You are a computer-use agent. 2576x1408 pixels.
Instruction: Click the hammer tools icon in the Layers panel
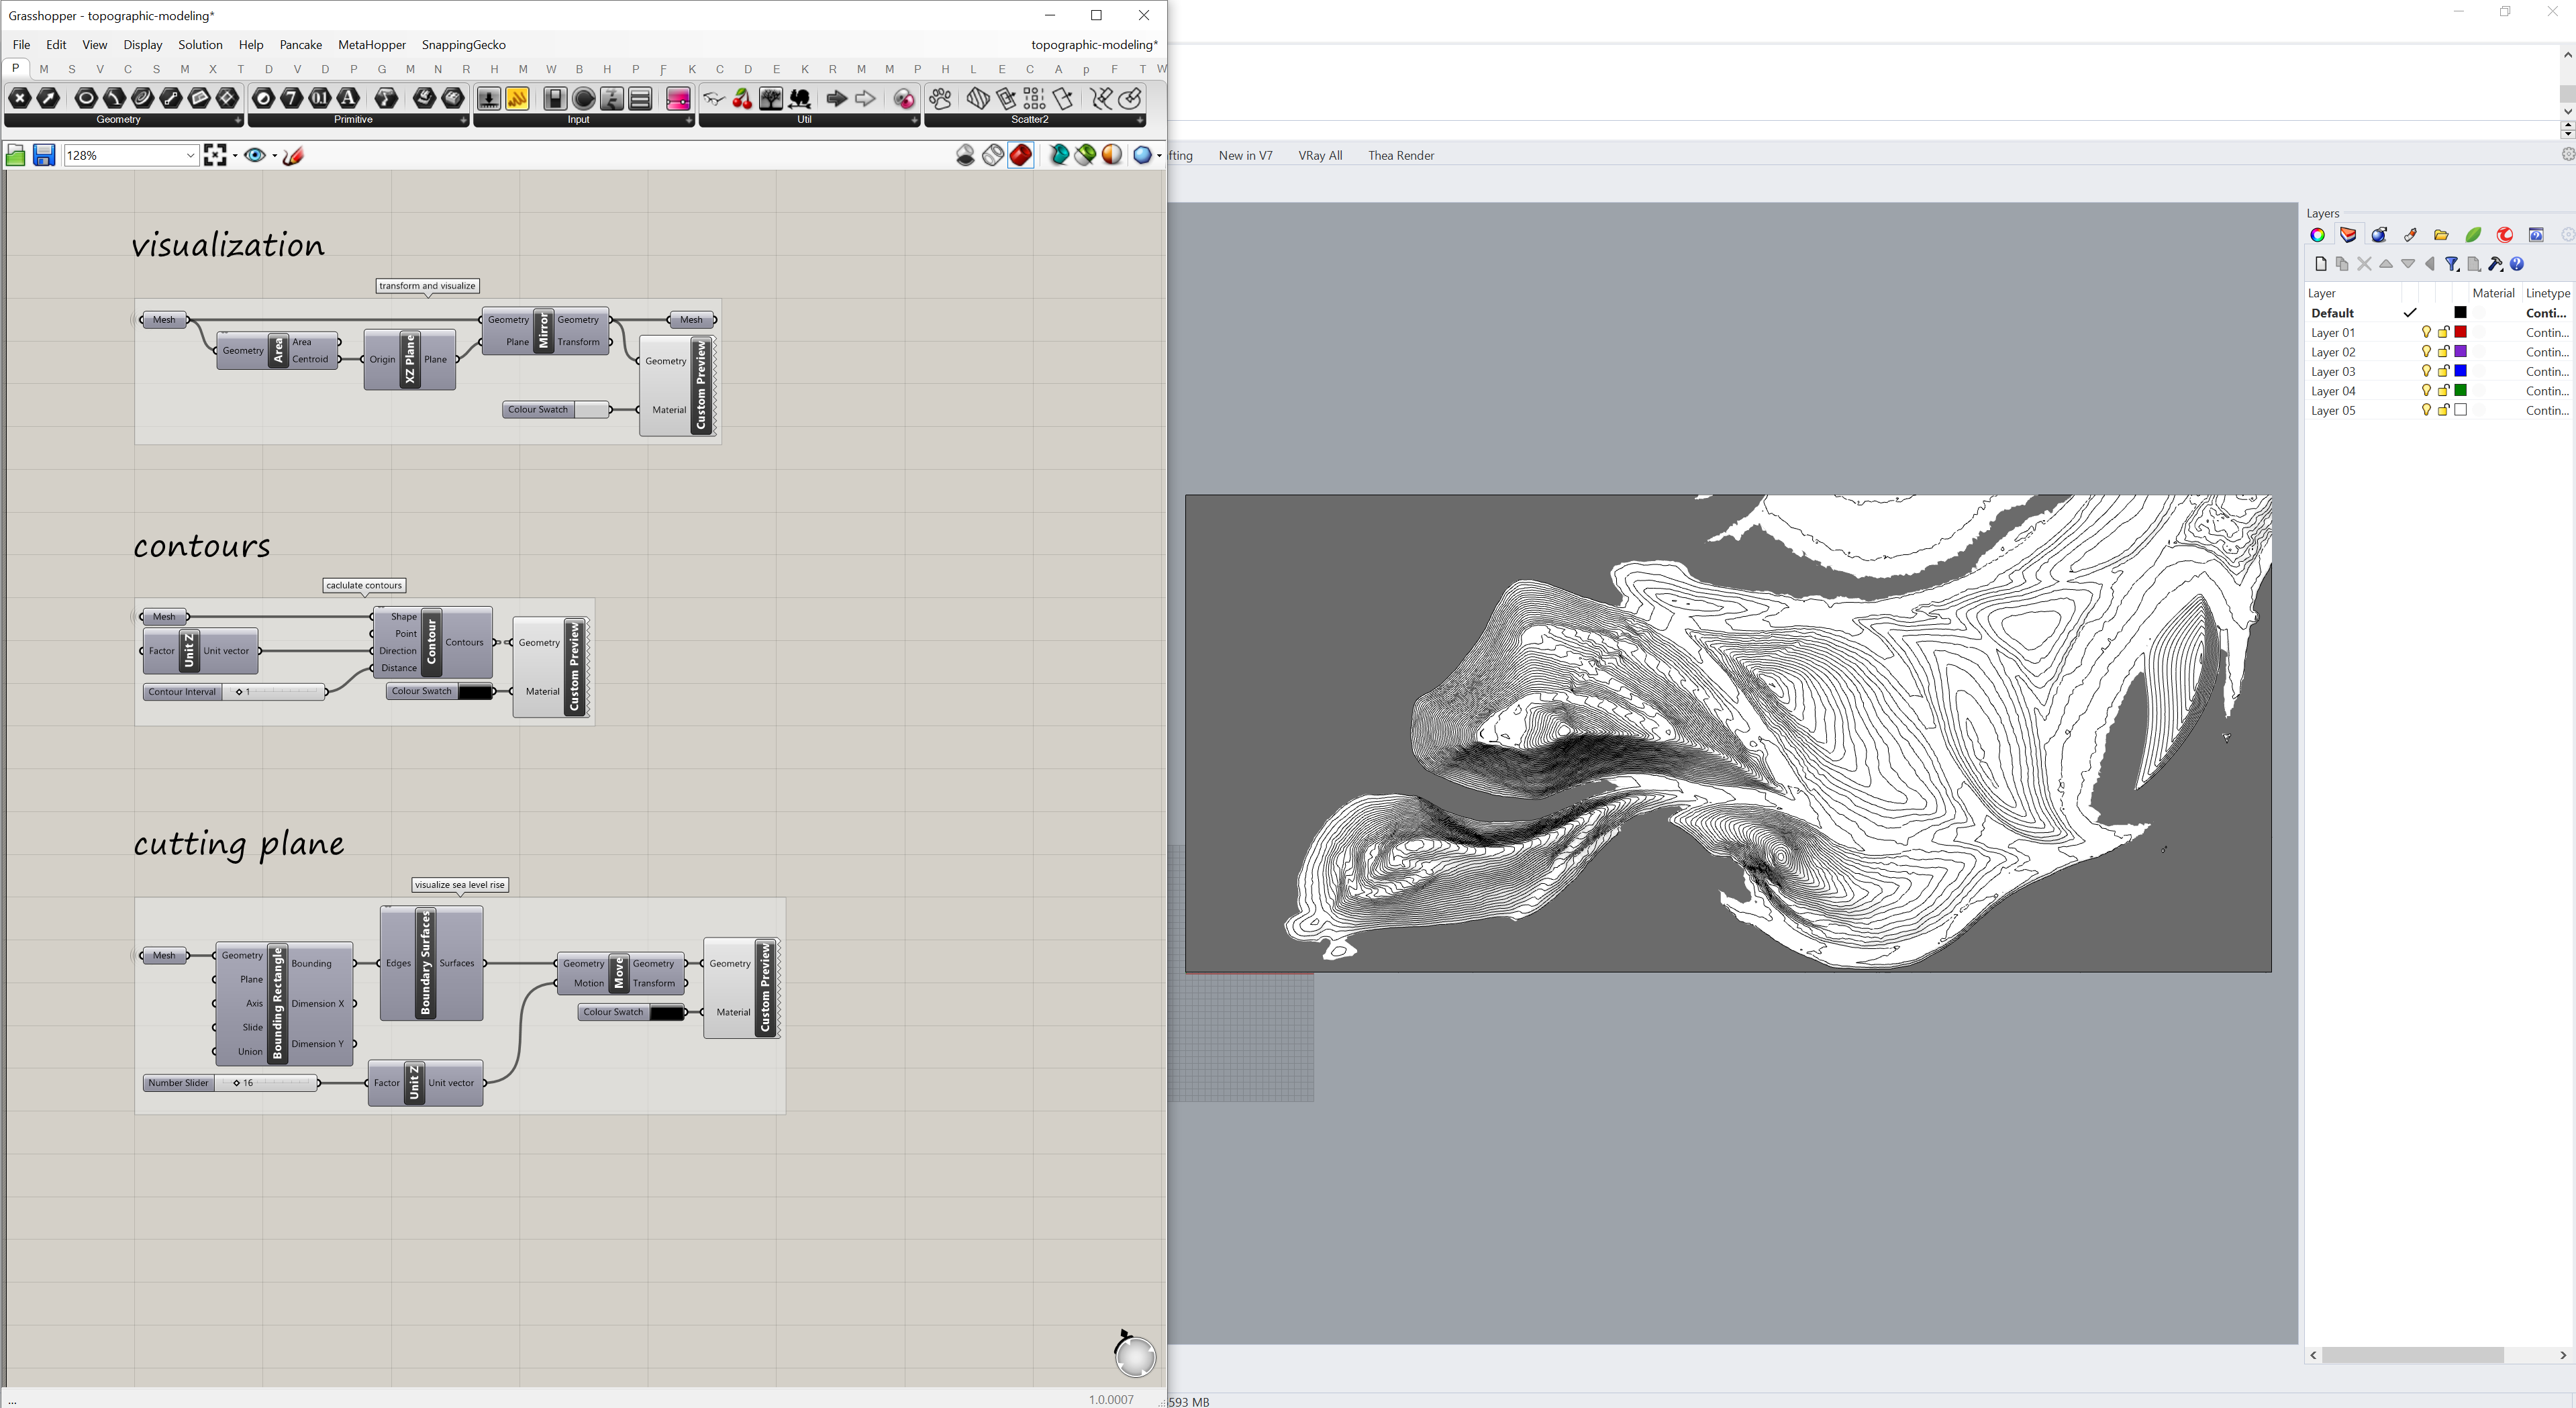tap(2495, 264)
